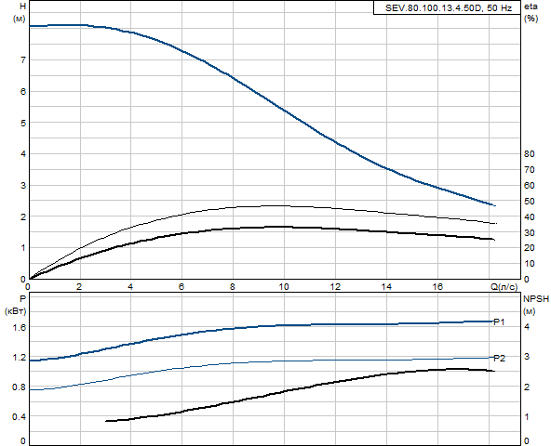Click the P1 curve label
Viewport: 551px width, 446px height.
coord(499,321)
